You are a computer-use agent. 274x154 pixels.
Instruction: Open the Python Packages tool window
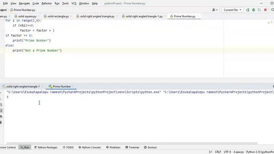click(x=46, y=147)
